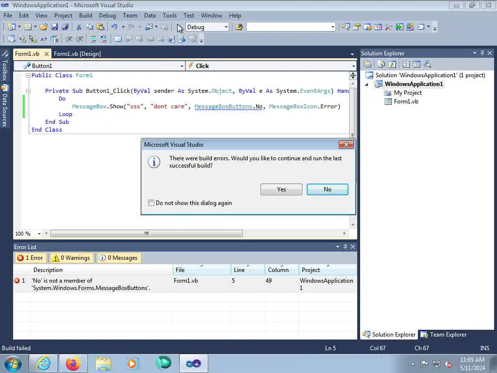Click the Paste clipboard icon
Image resolution: width=497 pixels, height=373 pixels.
[100, 27]
